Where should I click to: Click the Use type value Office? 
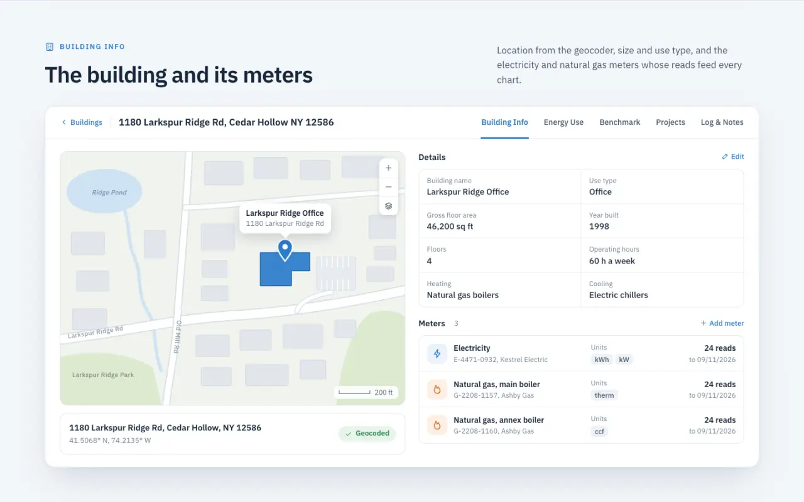coord(600,192)
